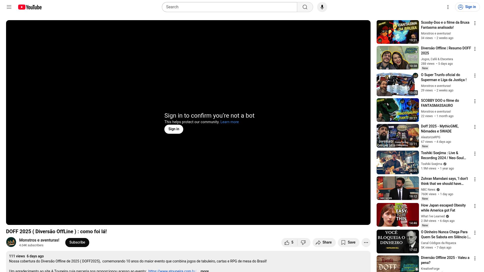The height and width of the screenshot is (272, 484).
Task: Click the top-right Sign in button
Action: pyautogui.click(x=467, y=7)
